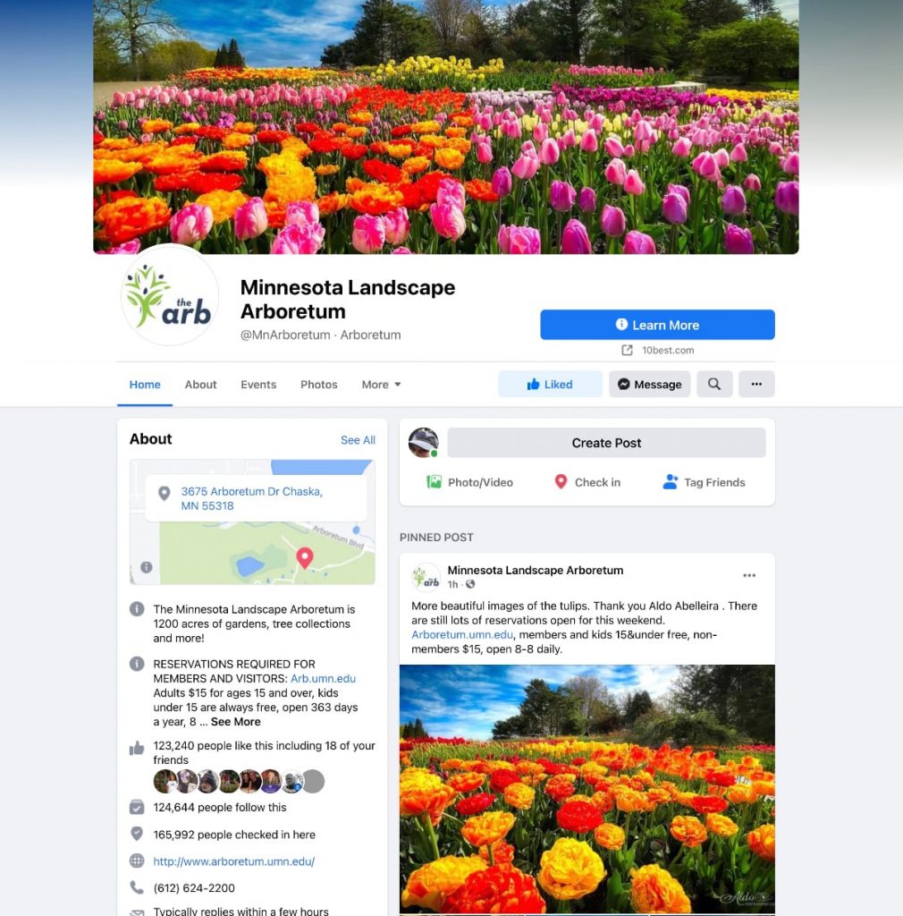Image resolution: width=903 pixels, height=916 pixels.
Task: Open the Arb profile picture logo
Action: coord(169,295)
